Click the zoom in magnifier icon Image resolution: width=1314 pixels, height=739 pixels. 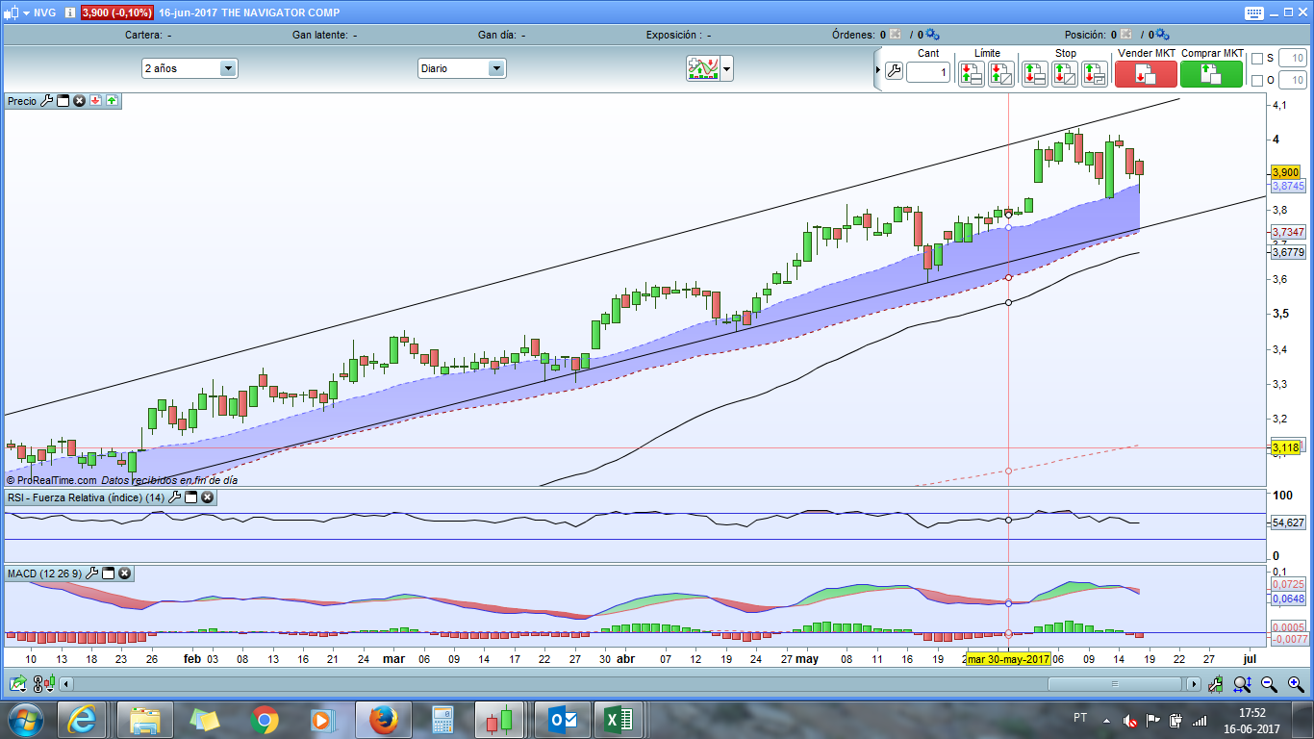tap(1296, 684)
